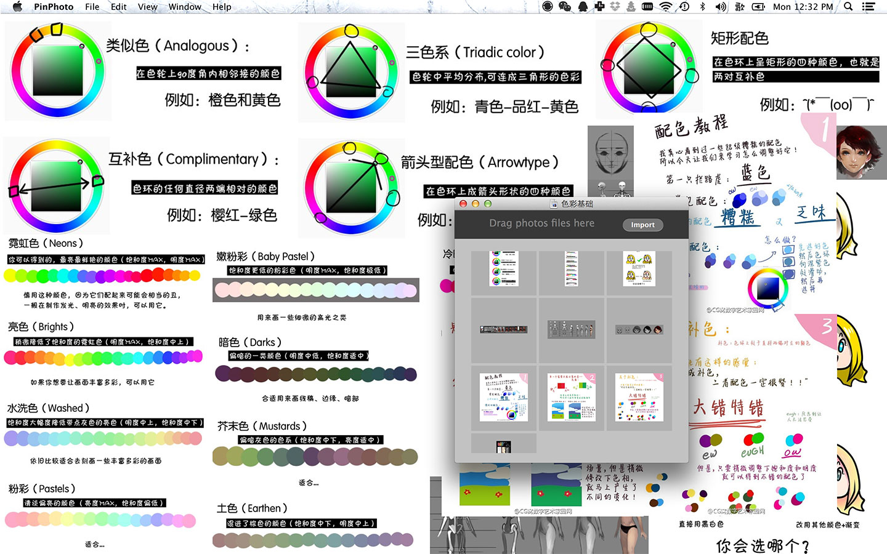The width and height of the screenshot is (887, 554).
Task: Open the File menu
Action: [92, 7]
